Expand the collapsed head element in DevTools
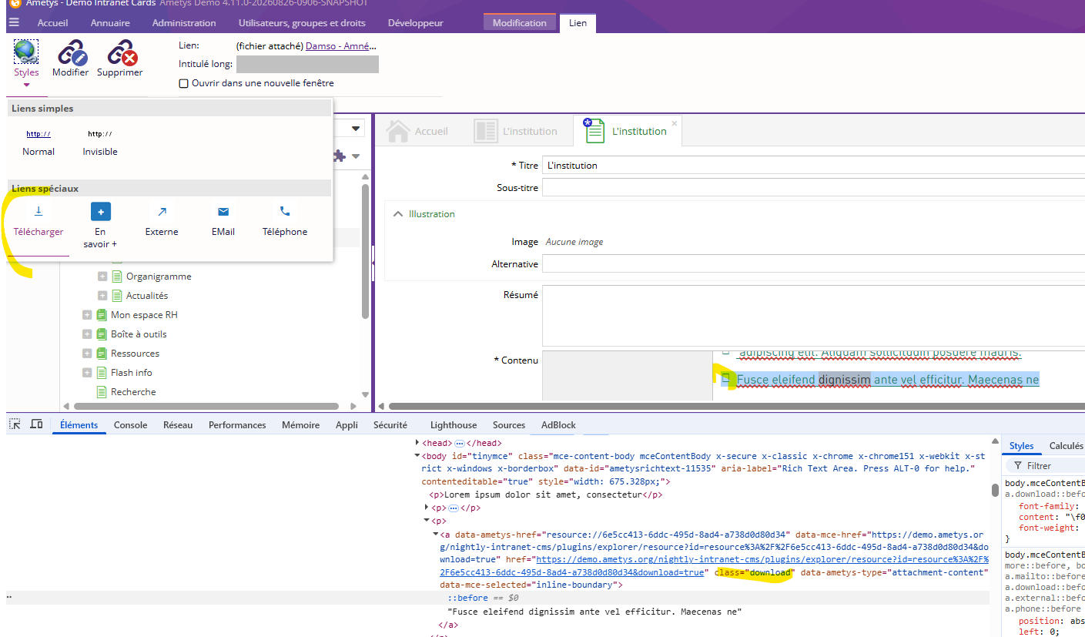Viewport: 1085px width, 637px height. tap(418, 443)
